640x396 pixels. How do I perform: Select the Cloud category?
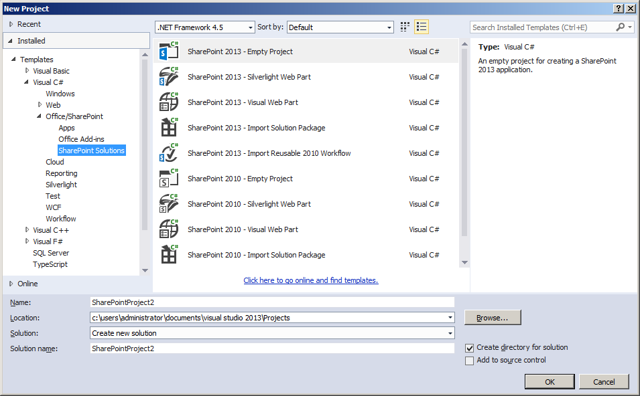(x=55, y=162)
